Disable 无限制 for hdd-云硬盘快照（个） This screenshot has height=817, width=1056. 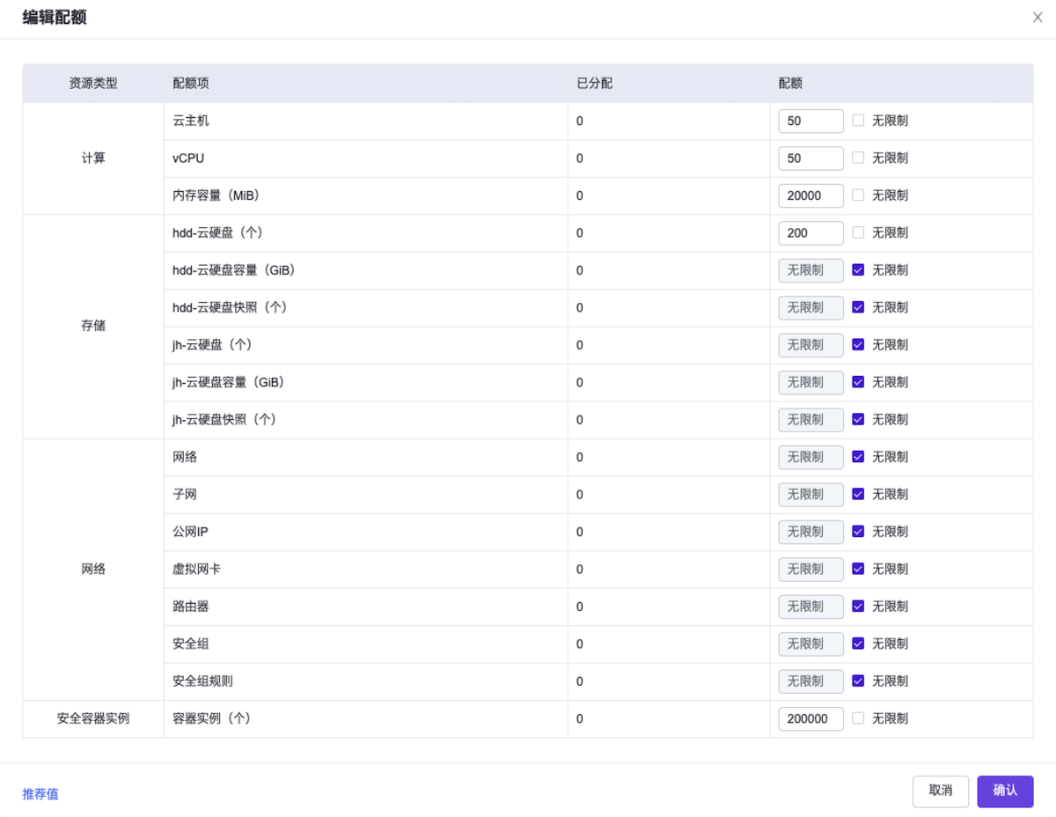[x=858, y=307]
